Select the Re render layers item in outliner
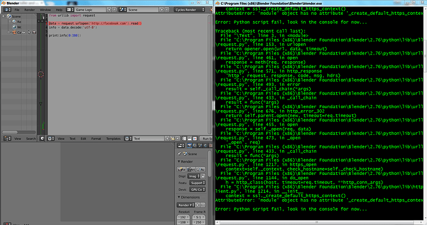This screenshot has height=225, width=427. (x=19, y=22)
